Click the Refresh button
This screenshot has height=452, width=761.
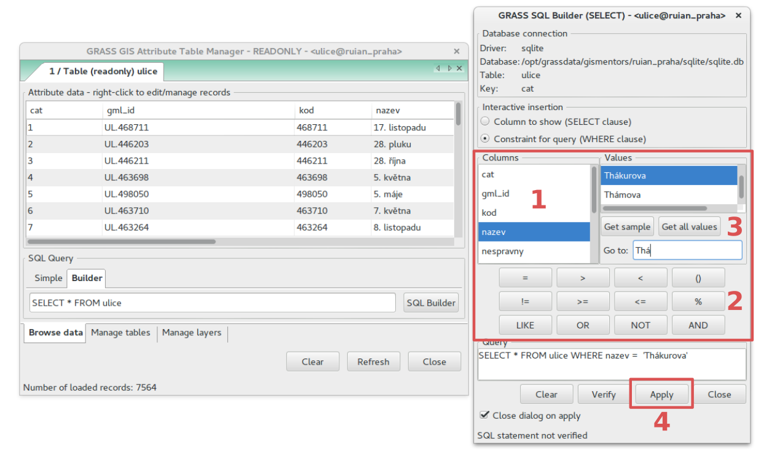pos(373,362)
